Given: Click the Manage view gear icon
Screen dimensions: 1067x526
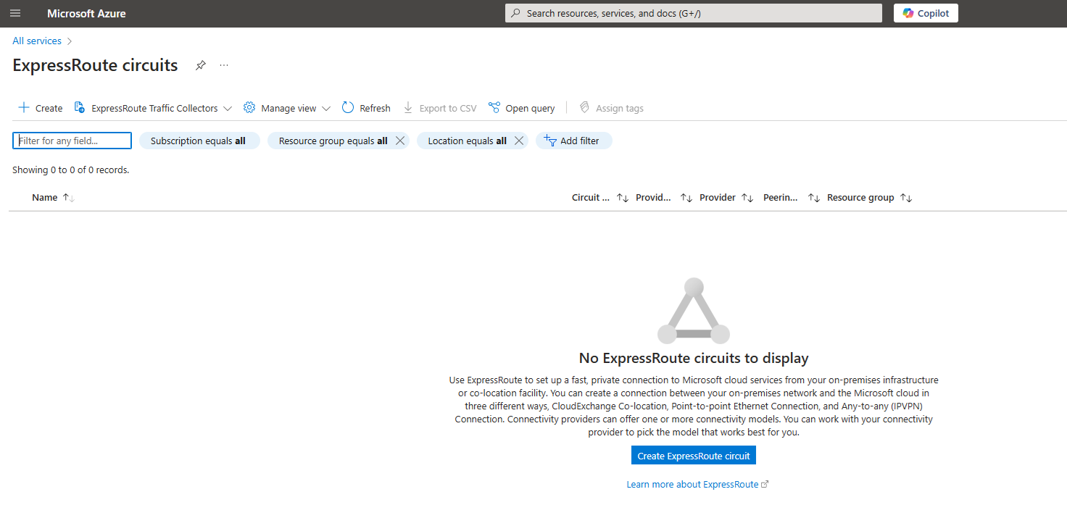Looking at the screenshot, I should tap(249, 107).
